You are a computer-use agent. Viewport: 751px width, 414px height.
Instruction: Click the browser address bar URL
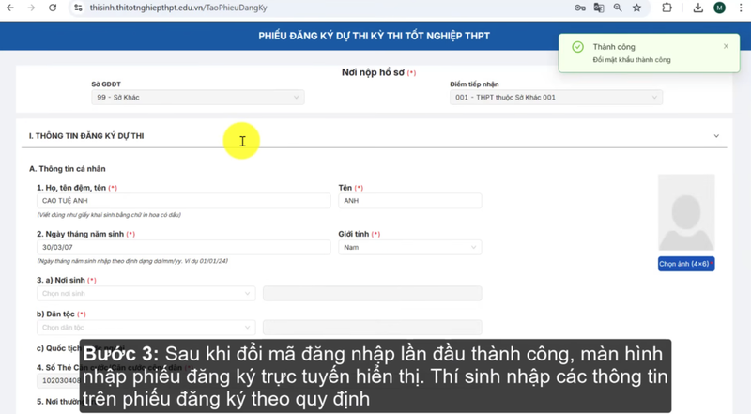coord(178,8)
